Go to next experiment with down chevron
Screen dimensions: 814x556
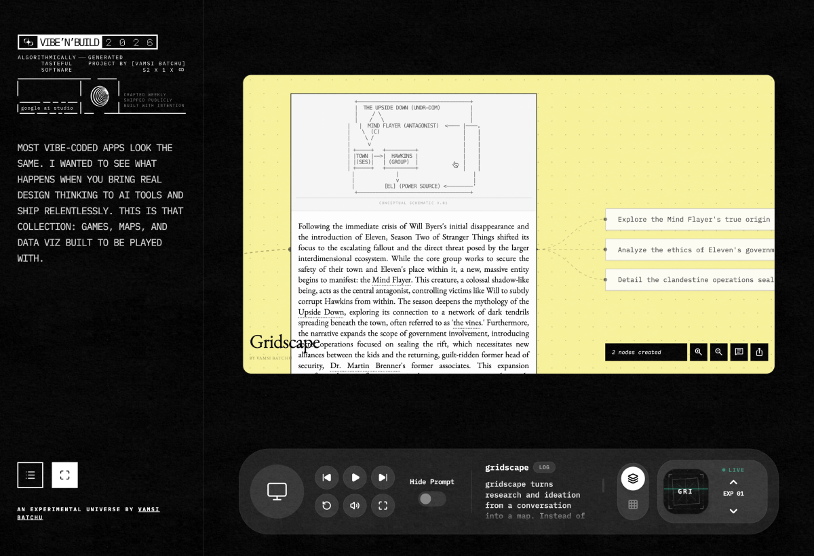pyautogui.click(x=733, y=511)
